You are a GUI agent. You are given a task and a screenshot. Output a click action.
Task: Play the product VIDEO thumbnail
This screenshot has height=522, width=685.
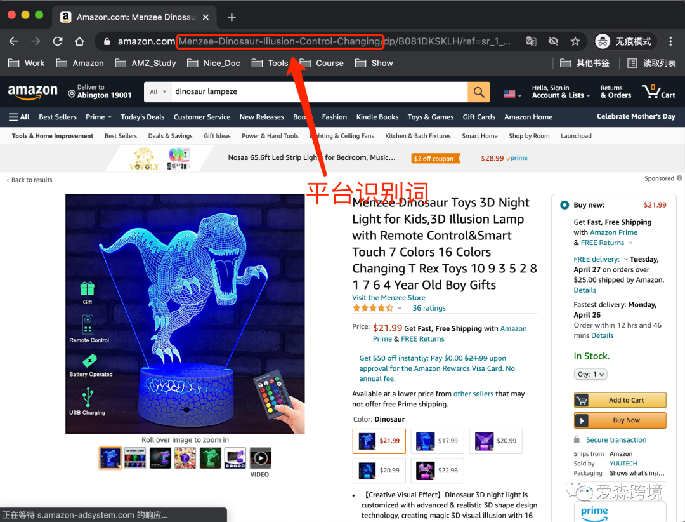pyautogui.click(x=259, y=458)
